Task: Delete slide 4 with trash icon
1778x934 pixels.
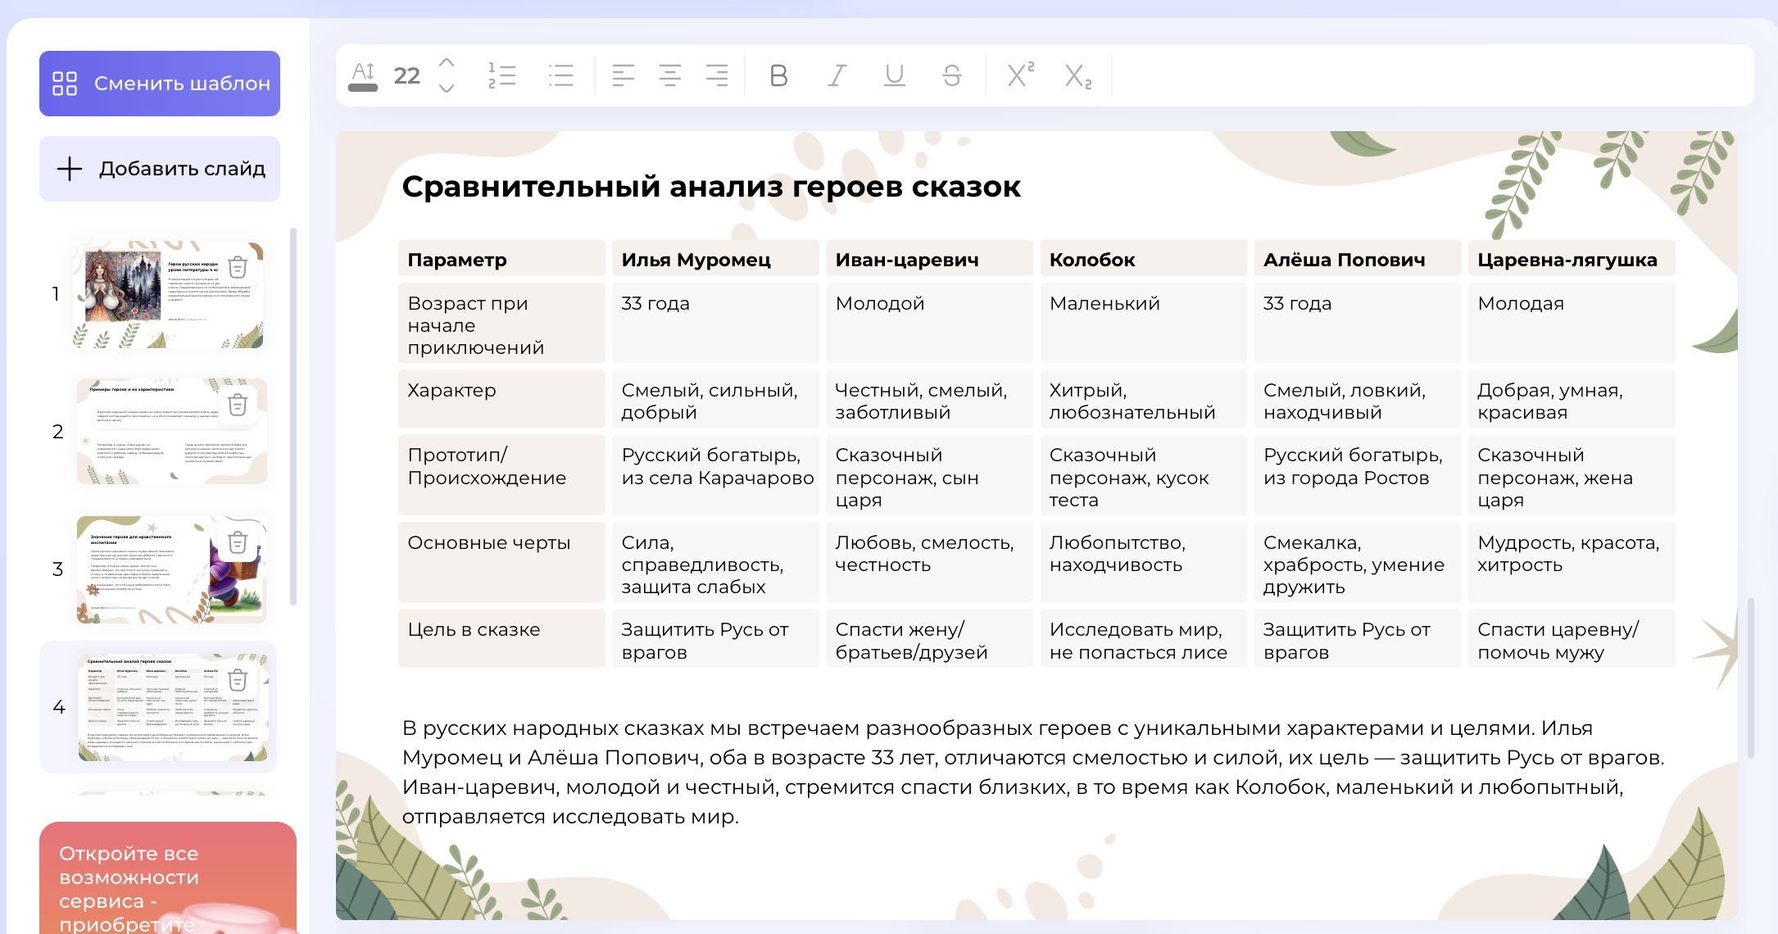Action: [238, 680]
